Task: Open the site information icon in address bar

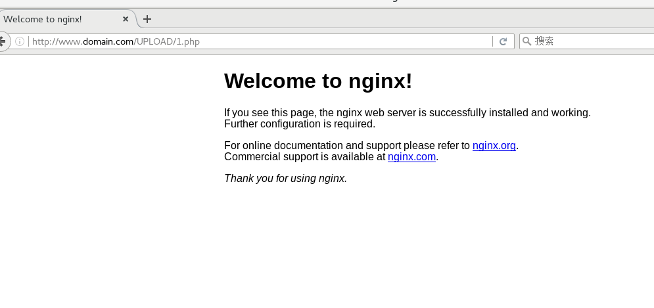Action: click(x=19, y=41)
